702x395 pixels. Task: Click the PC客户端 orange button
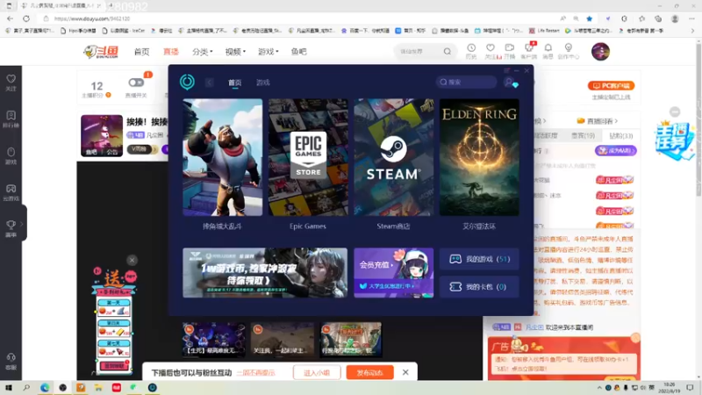(x=611, y=85)
